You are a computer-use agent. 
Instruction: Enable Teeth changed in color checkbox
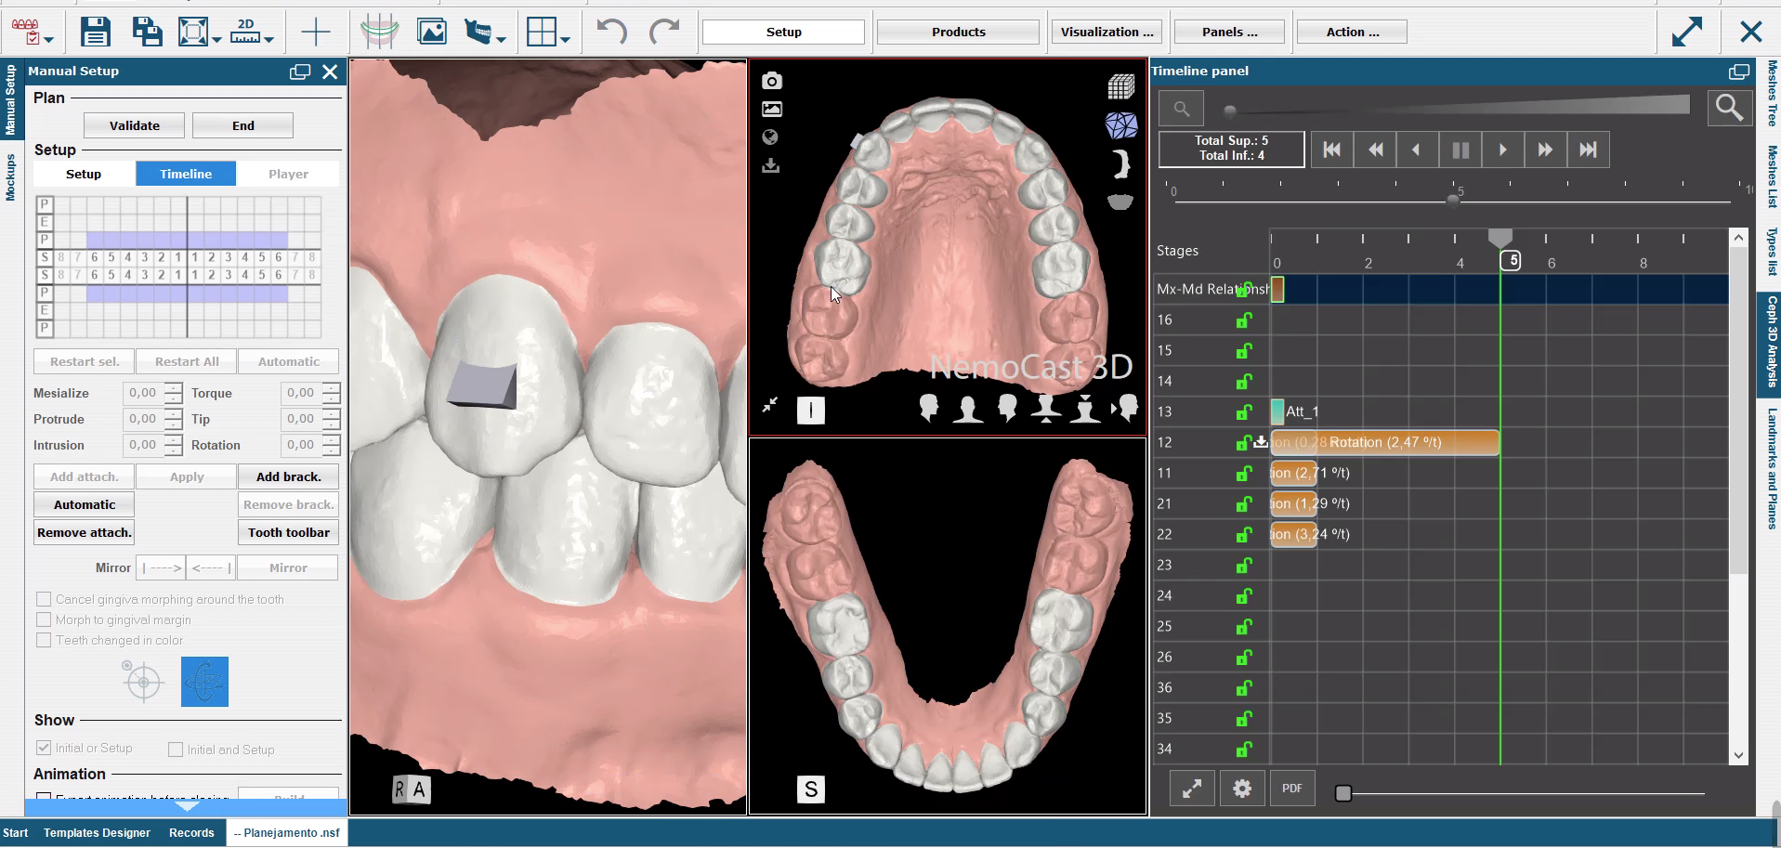coord(44,640)
